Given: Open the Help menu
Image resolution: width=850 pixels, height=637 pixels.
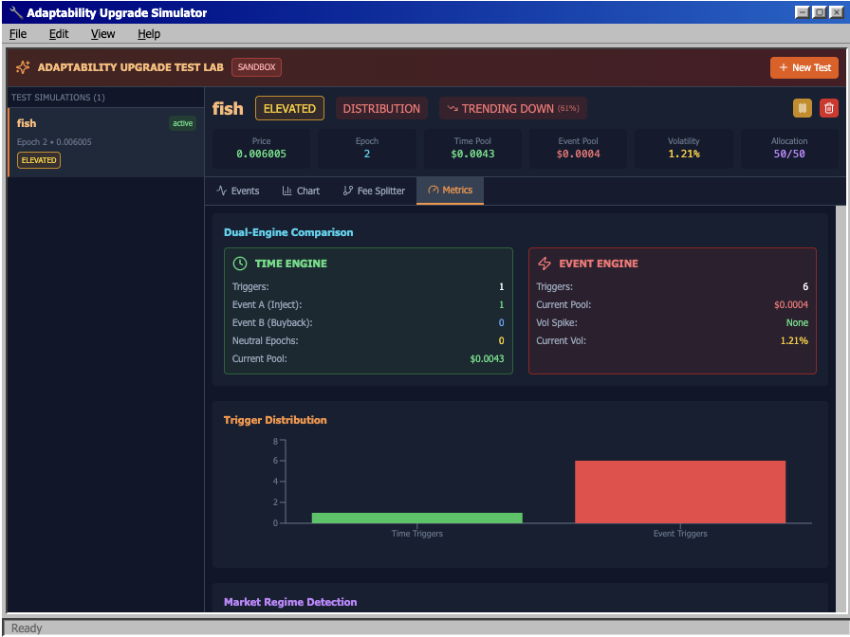Looking at the screenshot, I should [x=149, y=34].
